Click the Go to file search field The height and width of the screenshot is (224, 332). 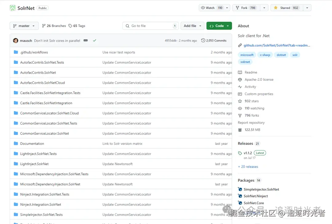[x=151, y=26]
